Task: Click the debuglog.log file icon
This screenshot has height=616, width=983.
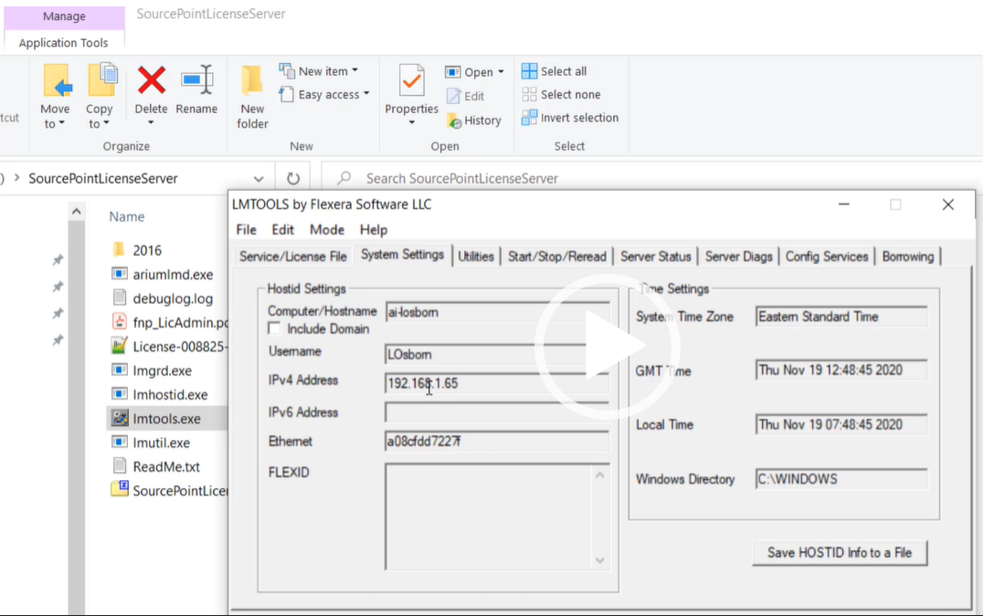Action: pos(119,298)
